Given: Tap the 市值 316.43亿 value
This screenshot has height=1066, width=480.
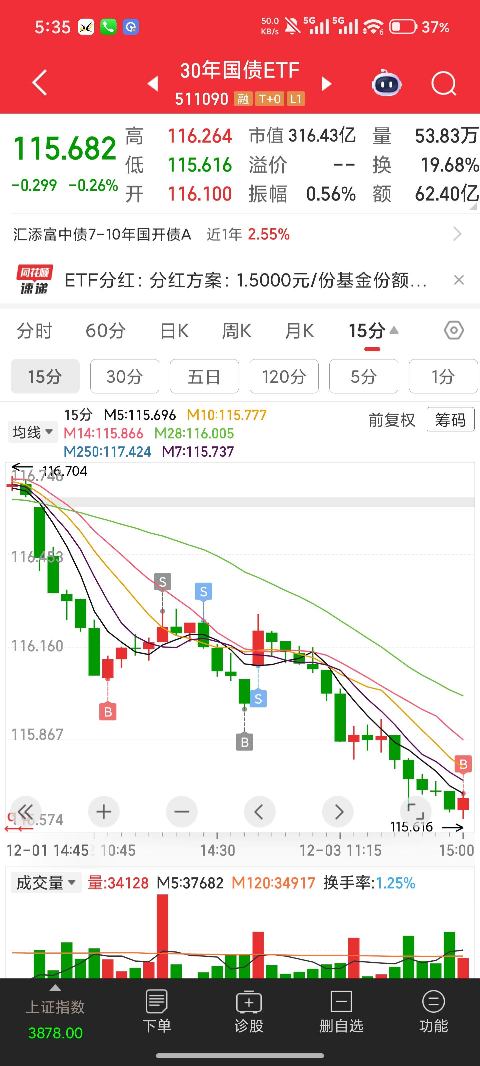Looking at the screenshot, I should [322, 135].
